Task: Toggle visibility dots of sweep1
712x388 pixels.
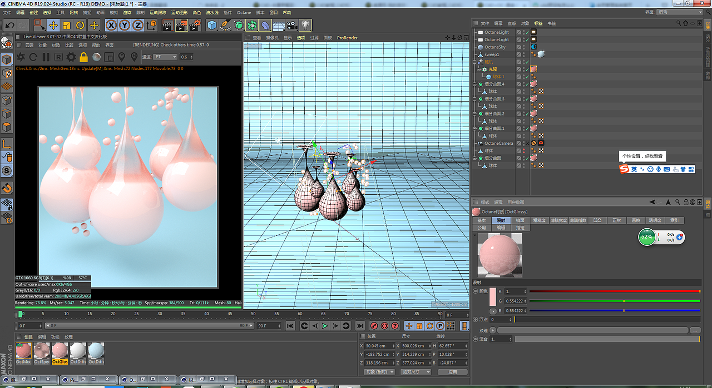Action: coord(524,54)
